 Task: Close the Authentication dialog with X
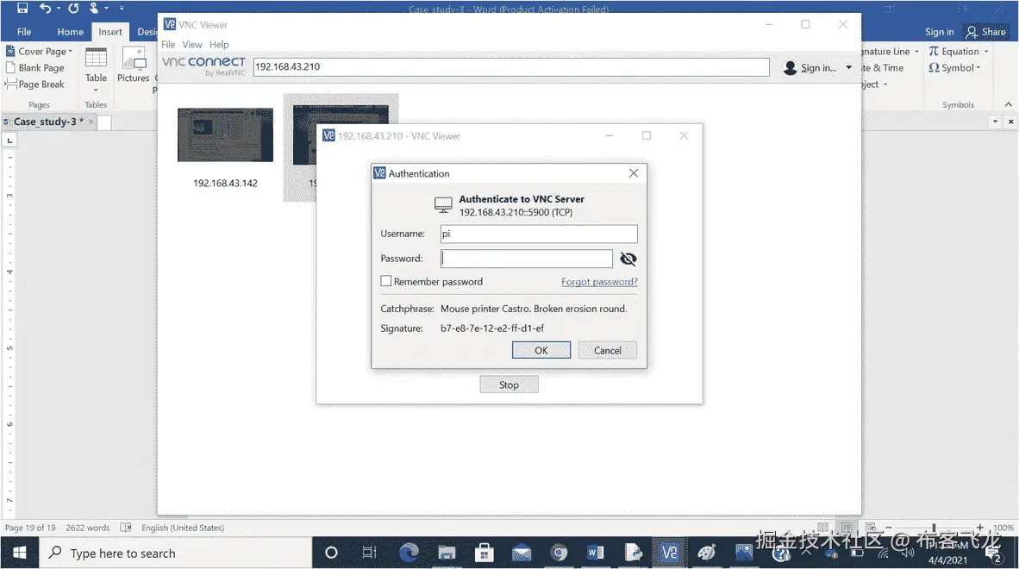[x=634, y=172]
